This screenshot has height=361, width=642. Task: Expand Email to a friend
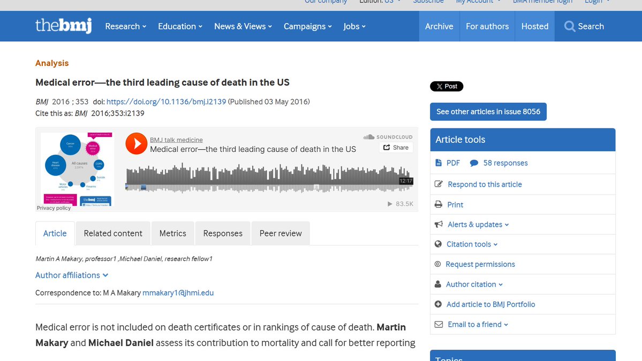pos(478,324)
